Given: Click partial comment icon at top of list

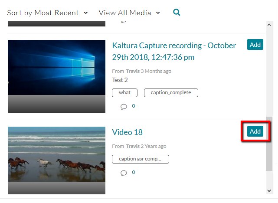Looking at the screenshot, I should (x=124, y=20).
